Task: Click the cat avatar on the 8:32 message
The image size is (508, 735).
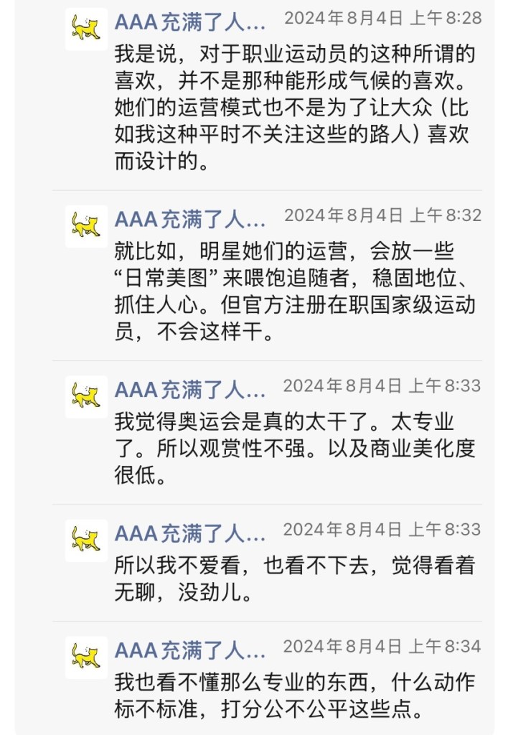Action: coord(86,226)
